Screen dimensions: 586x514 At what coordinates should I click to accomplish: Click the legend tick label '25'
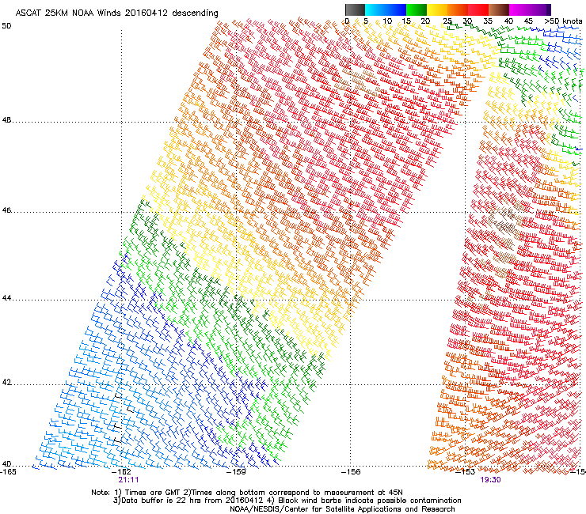click(447, 21)
